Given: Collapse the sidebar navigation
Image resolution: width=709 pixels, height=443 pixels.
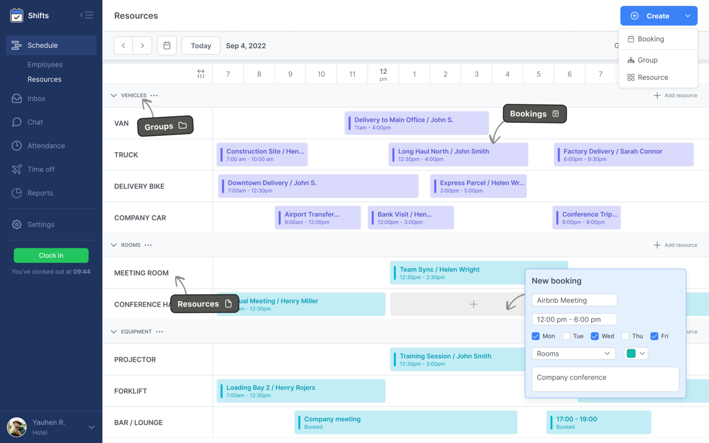Looking at the screenshot, I should tap(87, 15).
